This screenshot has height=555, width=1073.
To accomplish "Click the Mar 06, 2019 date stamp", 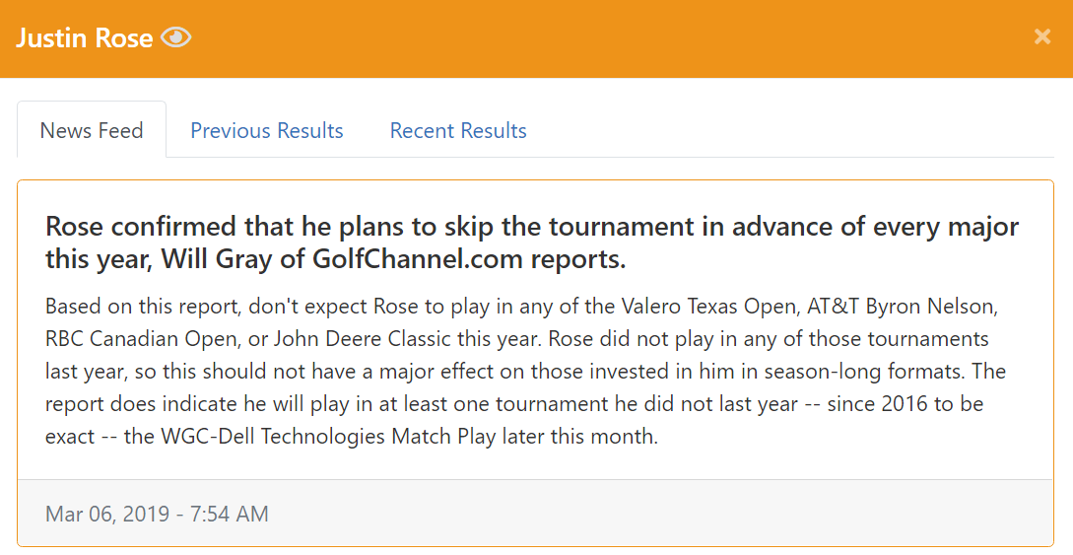I will click(x=107, y=514).
